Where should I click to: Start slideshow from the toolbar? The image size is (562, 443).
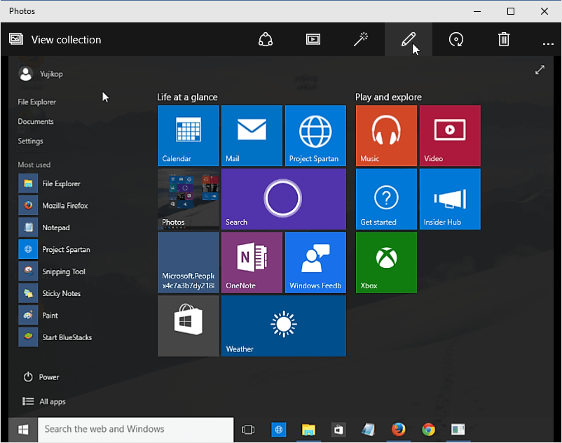coord(313,39)
